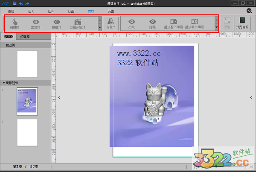Image resolution: width=256 pixels, height=172 pixels.
Task: Select the 出现时 appear trigger
Action: [35, 23]
